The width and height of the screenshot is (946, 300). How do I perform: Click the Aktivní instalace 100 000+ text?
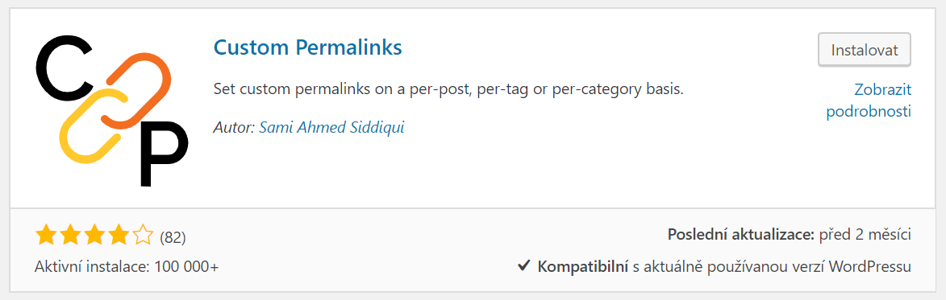[127, 265]
